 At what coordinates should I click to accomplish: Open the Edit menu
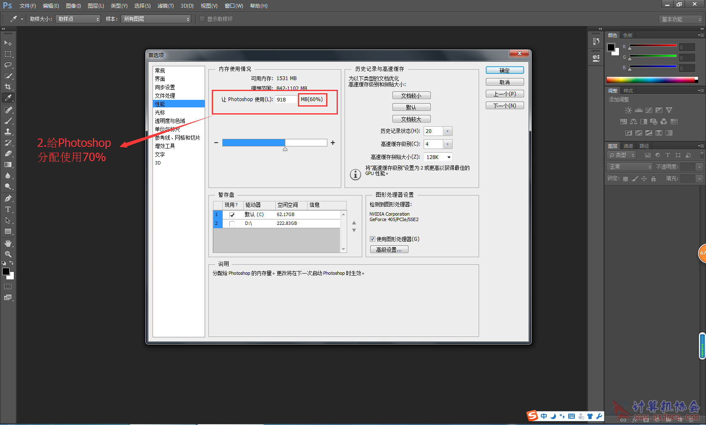pyautogui.click(x=51, y=6)
